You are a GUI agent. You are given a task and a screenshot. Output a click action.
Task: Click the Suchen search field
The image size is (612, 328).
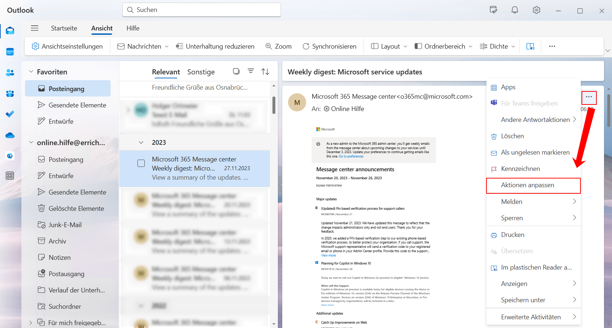(202, 10)
